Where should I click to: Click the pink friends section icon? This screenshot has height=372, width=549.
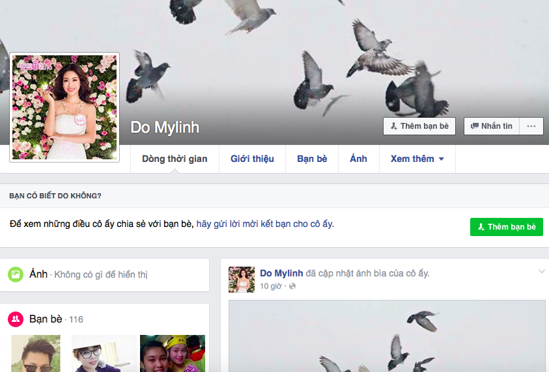click(x=16, y=319)
